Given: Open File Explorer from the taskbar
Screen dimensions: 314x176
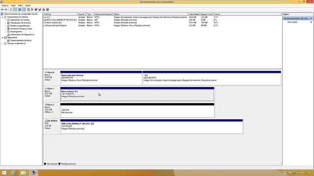Looking at the screenshot, I should tap(23, 173).
